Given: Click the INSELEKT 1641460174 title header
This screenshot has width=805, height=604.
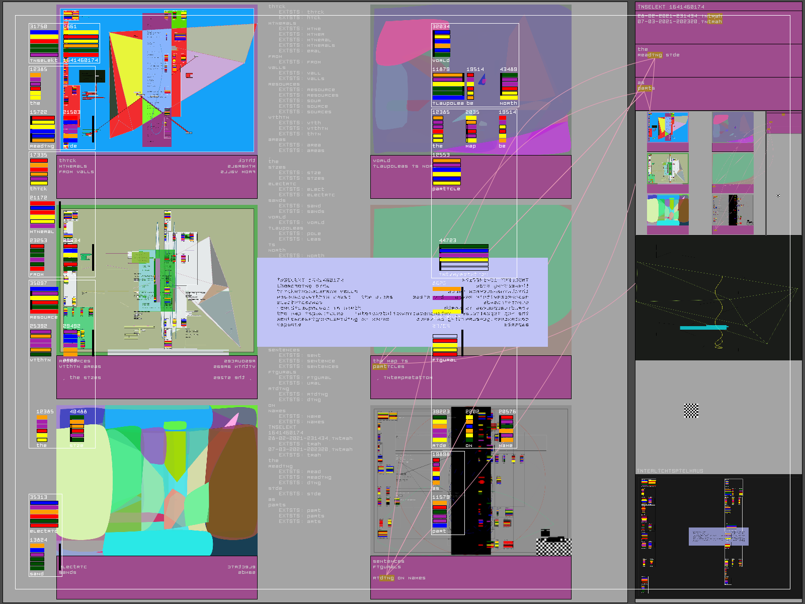Looking at the screenshot, I should 671,7.
